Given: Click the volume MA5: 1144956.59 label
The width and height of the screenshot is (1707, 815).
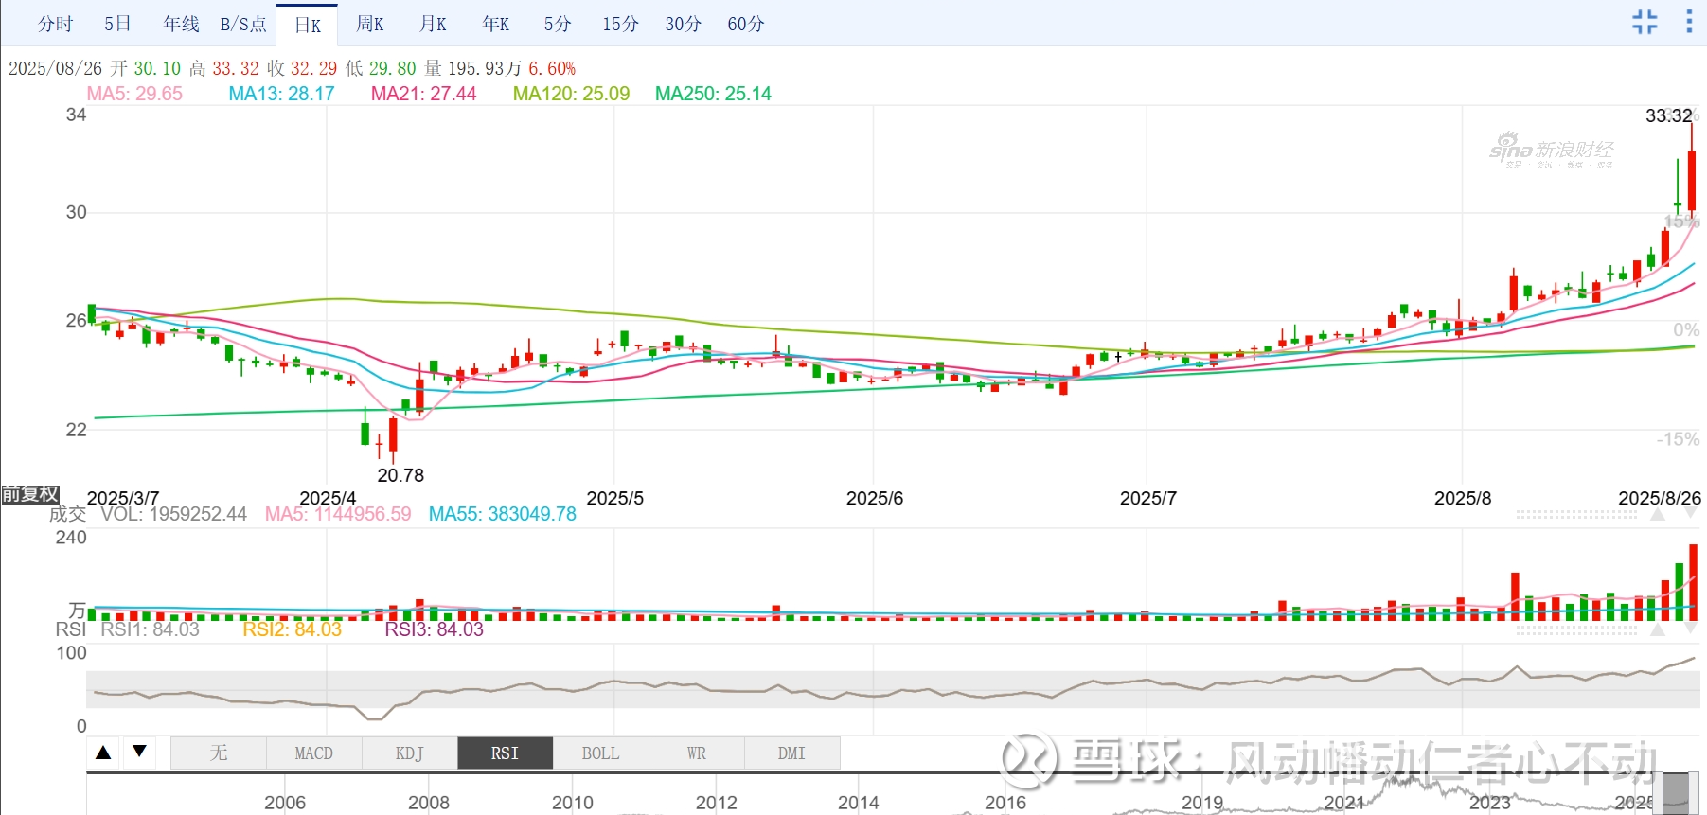Looking at the screenshot, I should click(338, 514).
